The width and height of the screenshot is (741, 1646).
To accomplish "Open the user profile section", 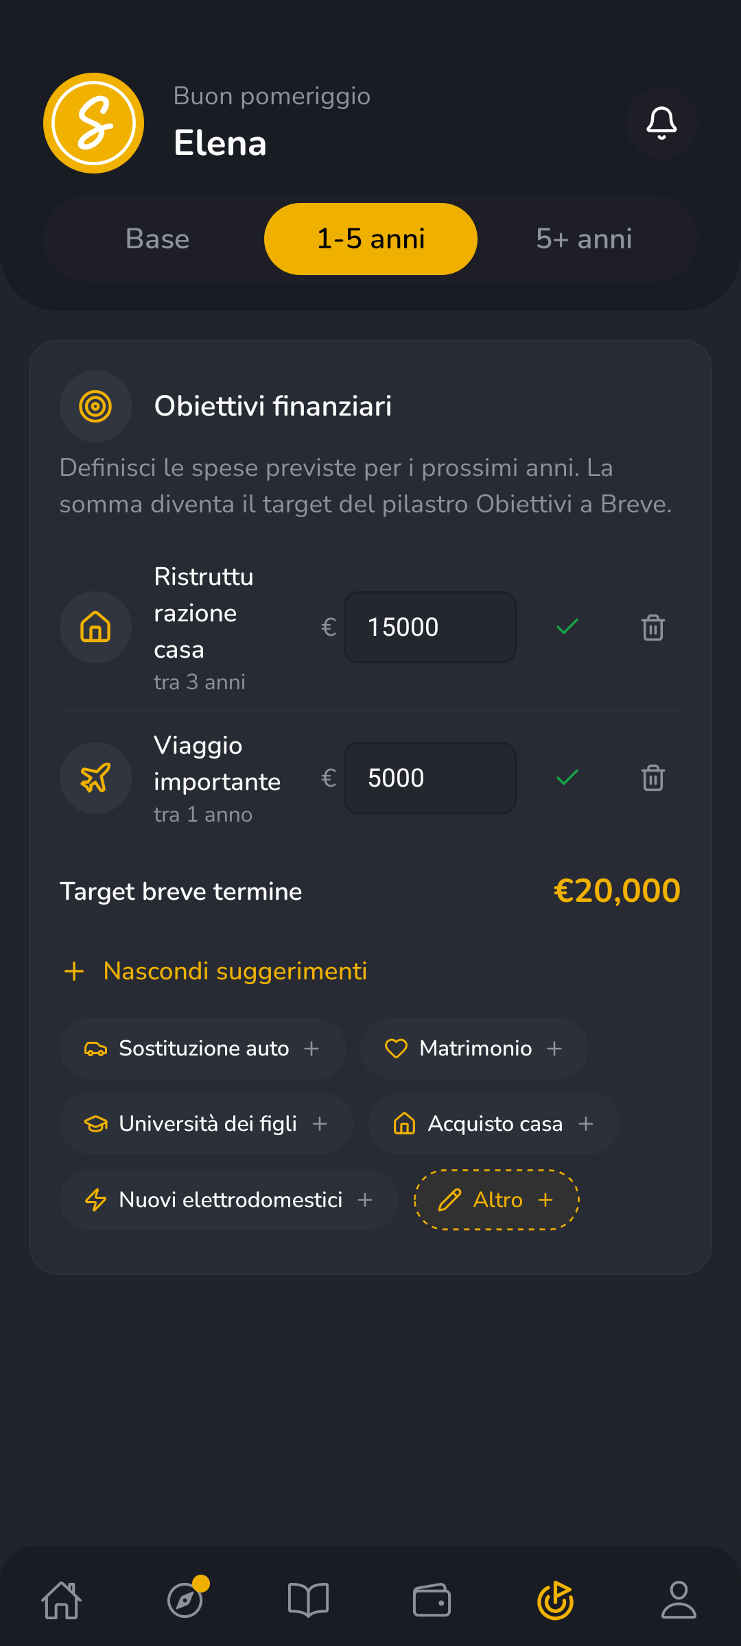I will pyautogui.click(x=679, y=1600).
